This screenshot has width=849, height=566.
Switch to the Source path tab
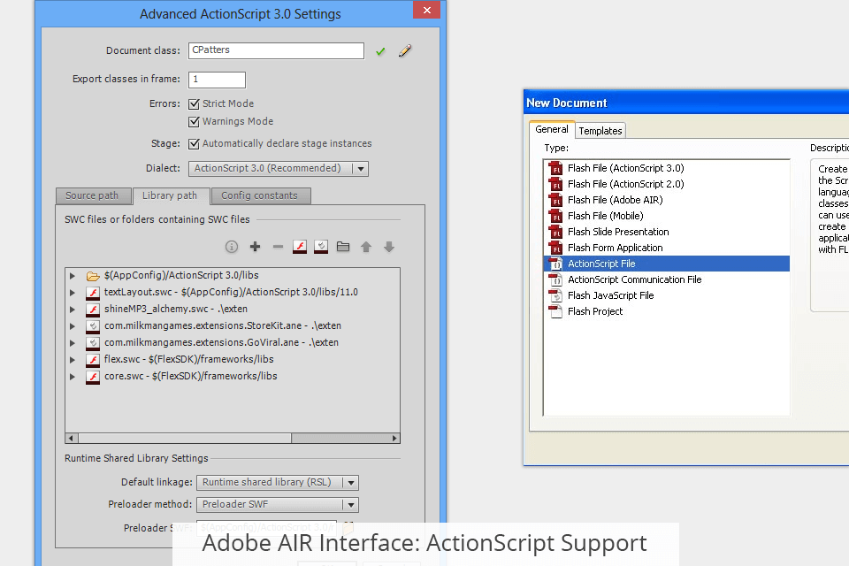click(x=94, y=196)
